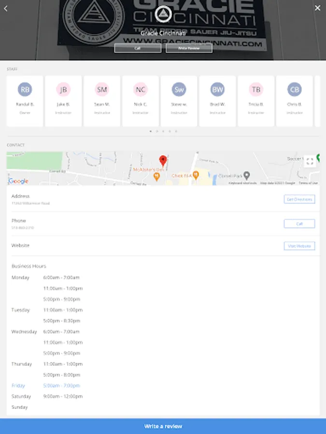Close the business profile with X
The image size is (326, 434).
[317, 8]
